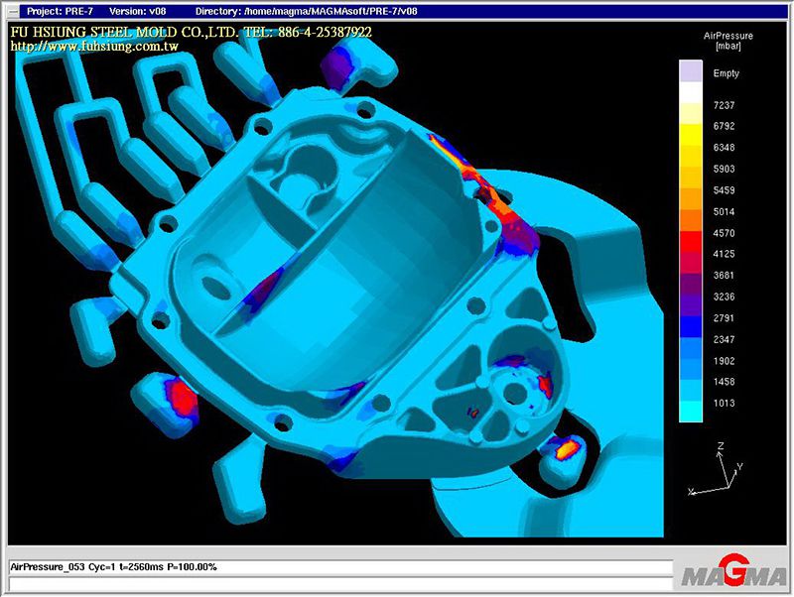Image resolution: width=794 pixels, height=597 pixels.
Task: Click the Project: PRE-7 title text
Action: tap(60, 11)
